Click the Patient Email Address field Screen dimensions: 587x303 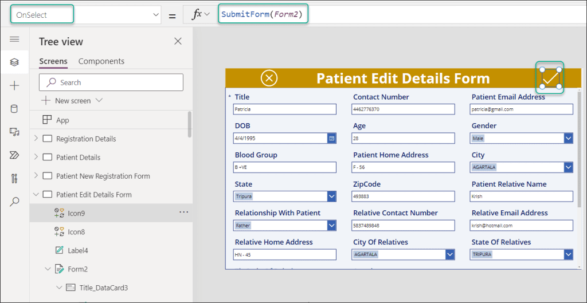click(x=522, y=109)
